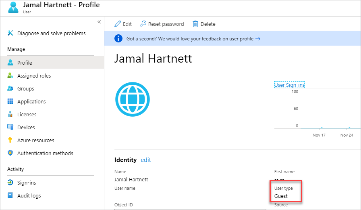Viewport: 361px width, 210px height.
Task: Click the Licenses icon
Action: (x=10, y=114)
